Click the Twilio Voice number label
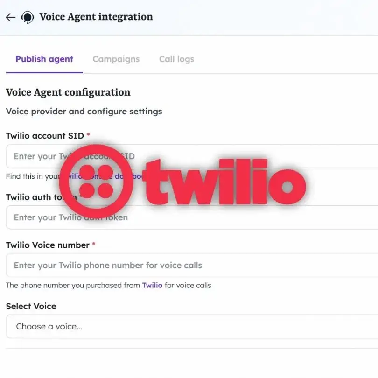The height and width of the screenshot is (378, 378). (x=48, y=245)
